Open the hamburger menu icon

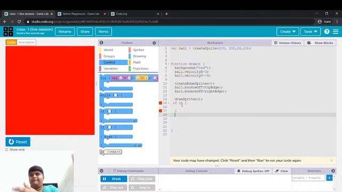pyautogui.click(x=336, y=31)
